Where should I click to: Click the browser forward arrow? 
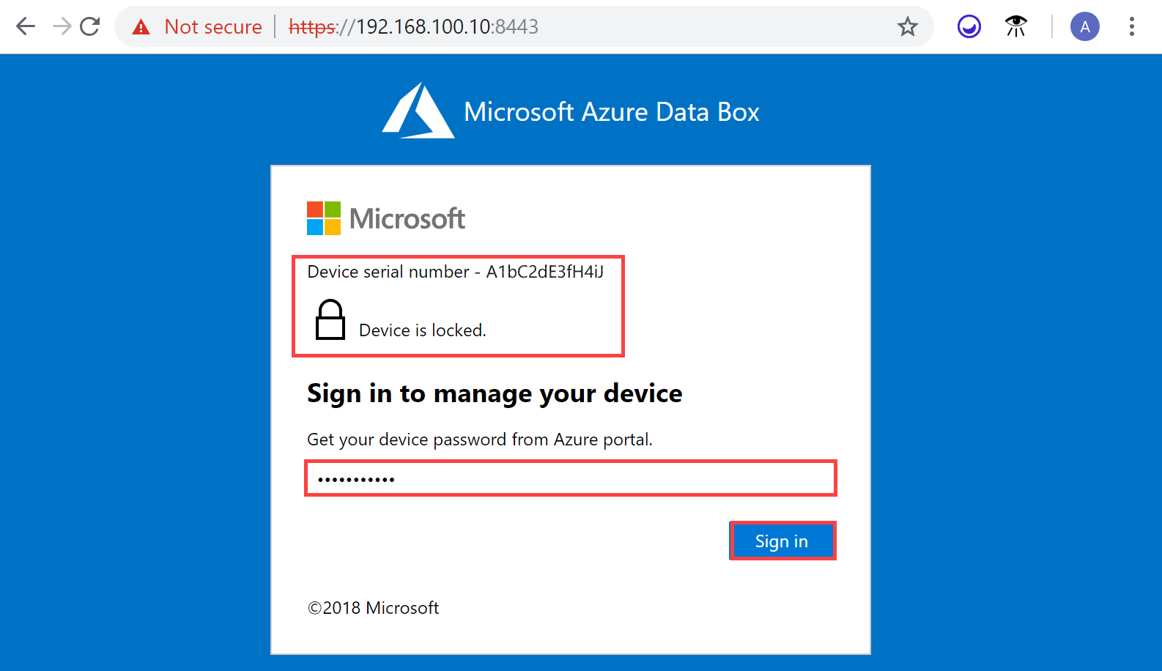click(x=62, y=26)
